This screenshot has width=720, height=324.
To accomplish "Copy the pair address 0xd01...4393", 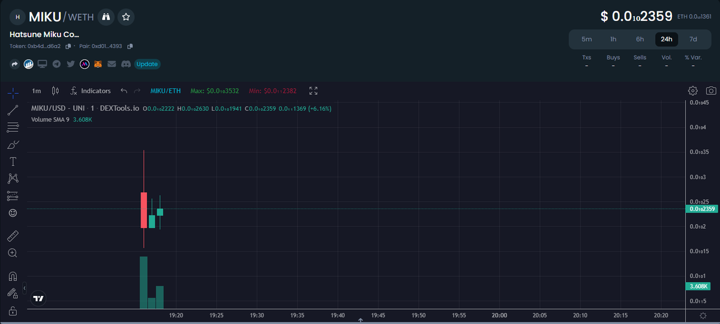I will 130,46.
